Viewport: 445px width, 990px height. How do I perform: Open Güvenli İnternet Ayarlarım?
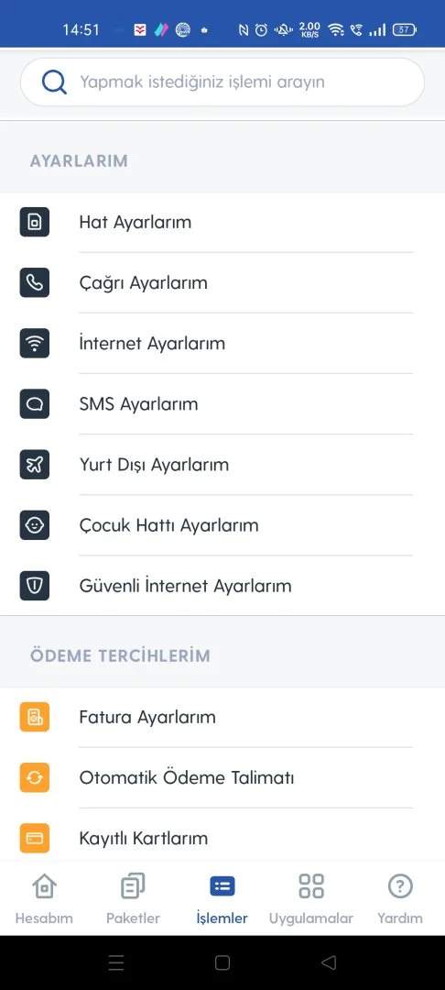coord(222,586)
